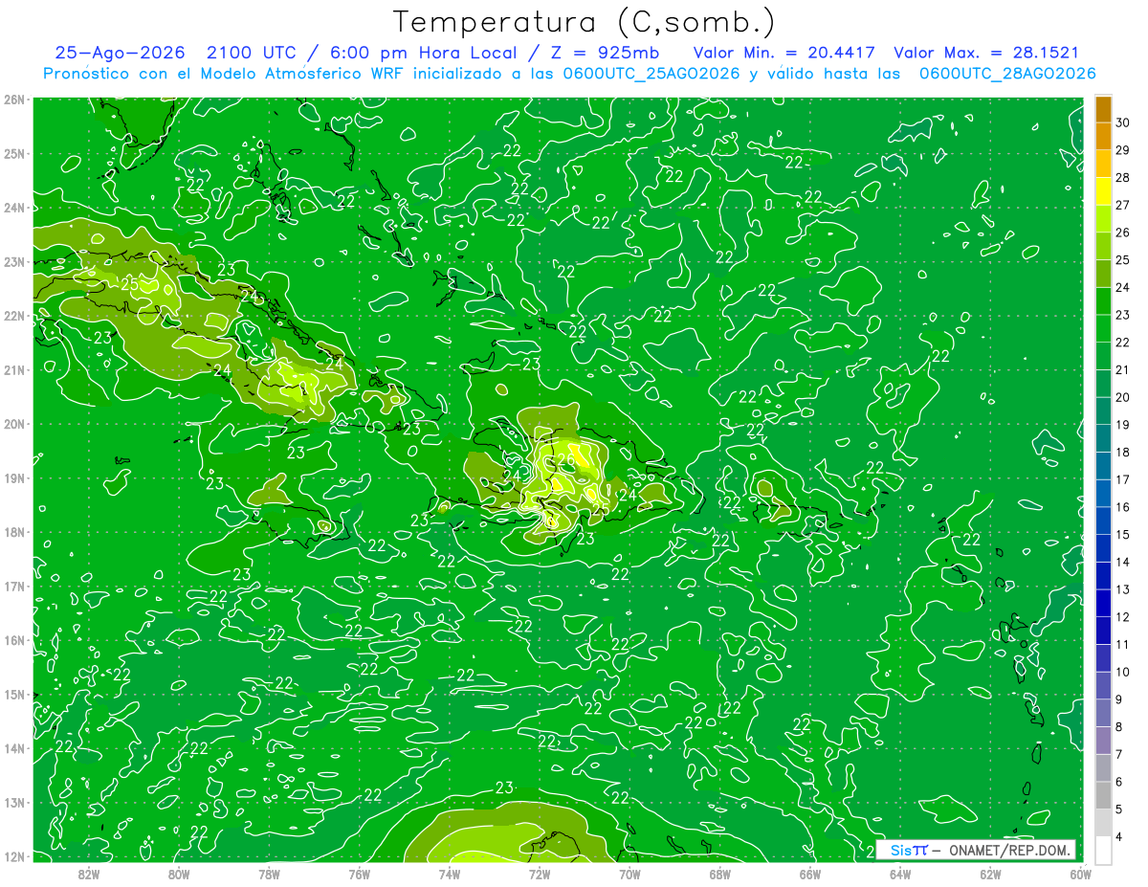Click the "22N" latitude axis label
The width and height of the screenshot is (1148, 887).
tap(16, 316)
